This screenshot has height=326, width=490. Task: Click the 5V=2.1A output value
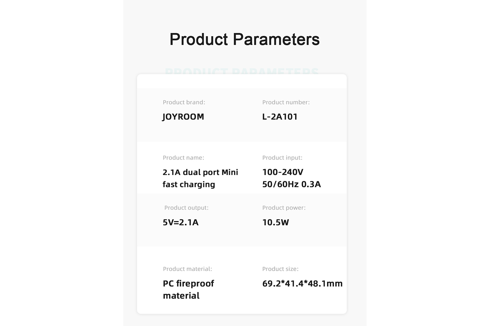point(181,222)
